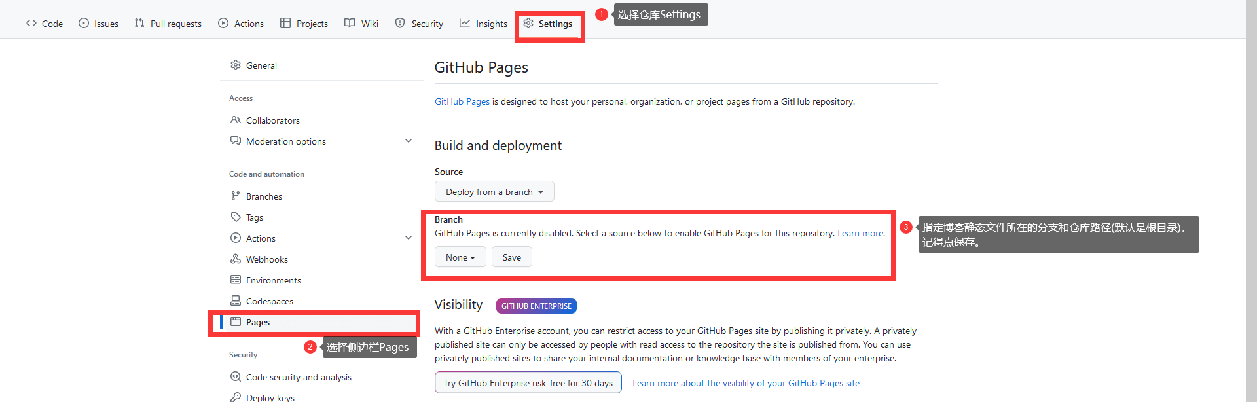Click the sidebar Actions play icon
The height and width of the screenshot is (402, 1257).
point(236,238)
